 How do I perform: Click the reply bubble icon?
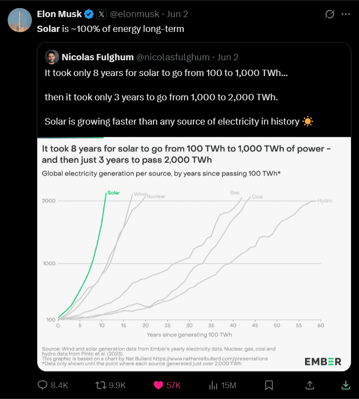pos(42,385)
